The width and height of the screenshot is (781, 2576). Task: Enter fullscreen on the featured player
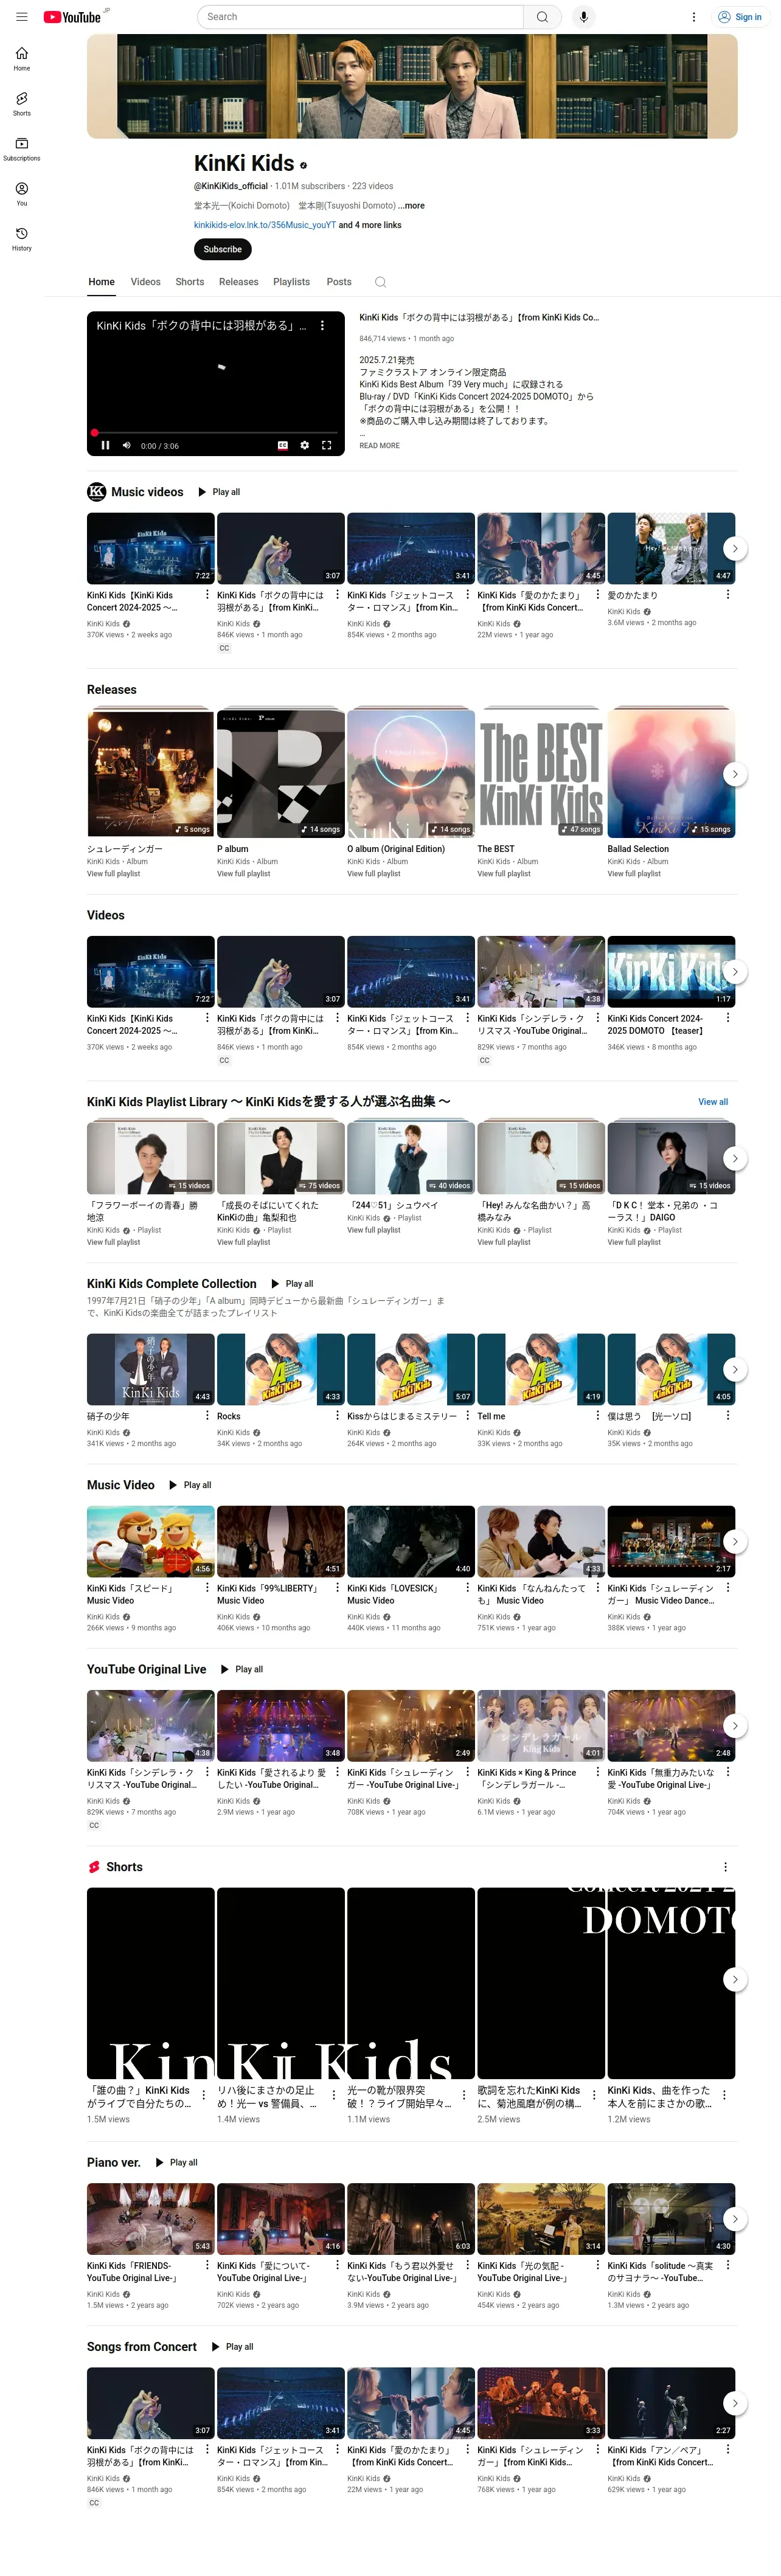(x=326, y=446)
